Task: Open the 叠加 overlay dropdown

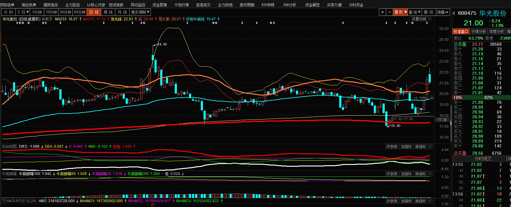Action: [414, 12]
